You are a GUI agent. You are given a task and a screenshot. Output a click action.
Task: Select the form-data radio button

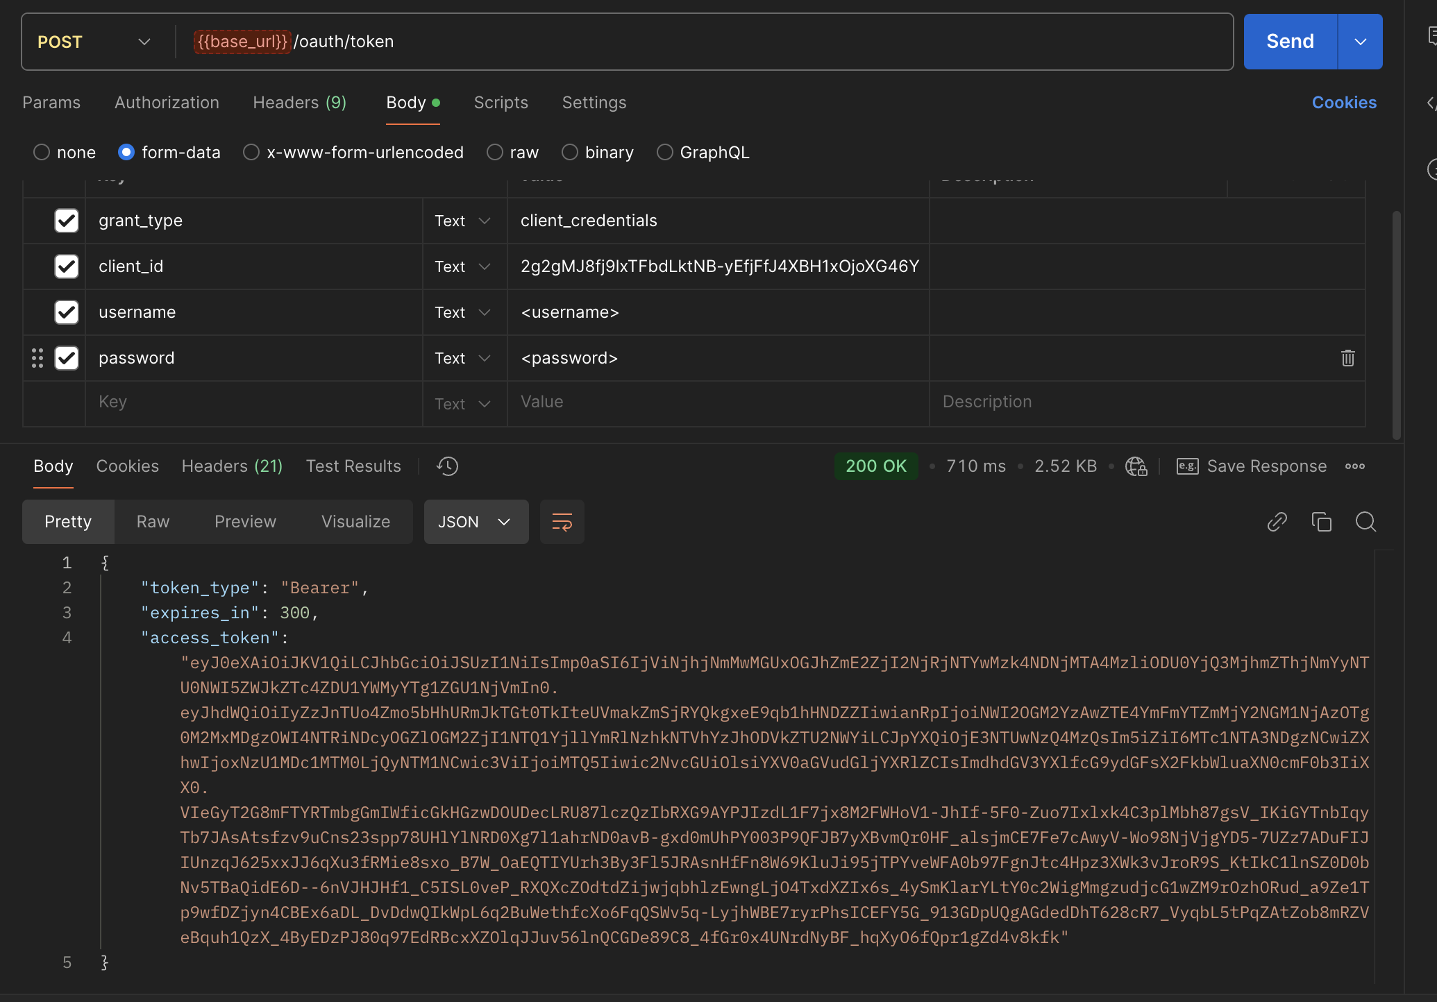(x=126, y=152)
